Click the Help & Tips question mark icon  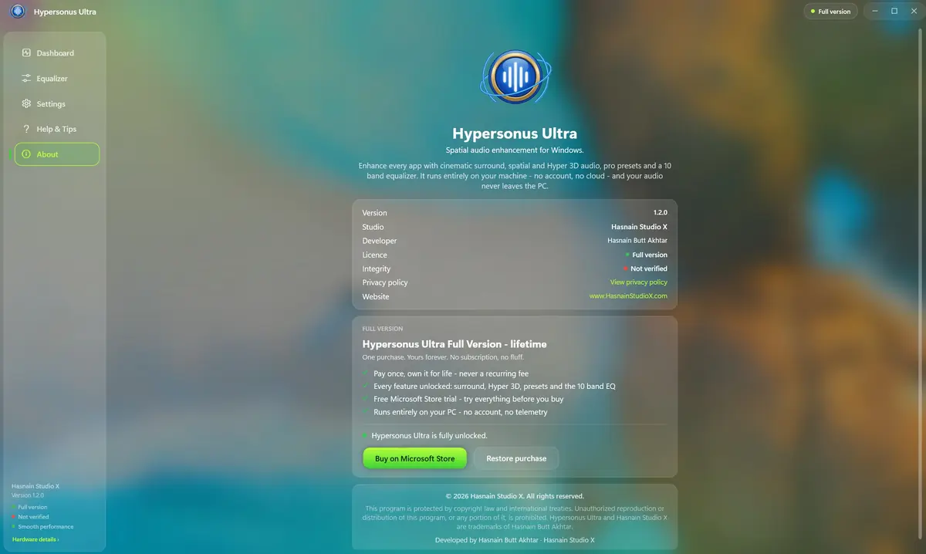(26, 129)
